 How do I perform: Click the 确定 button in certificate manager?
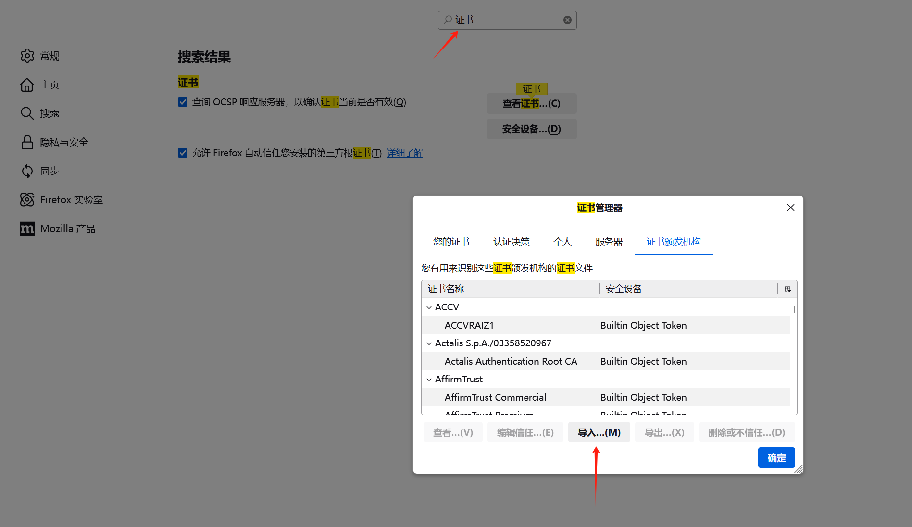click(776, 458)
